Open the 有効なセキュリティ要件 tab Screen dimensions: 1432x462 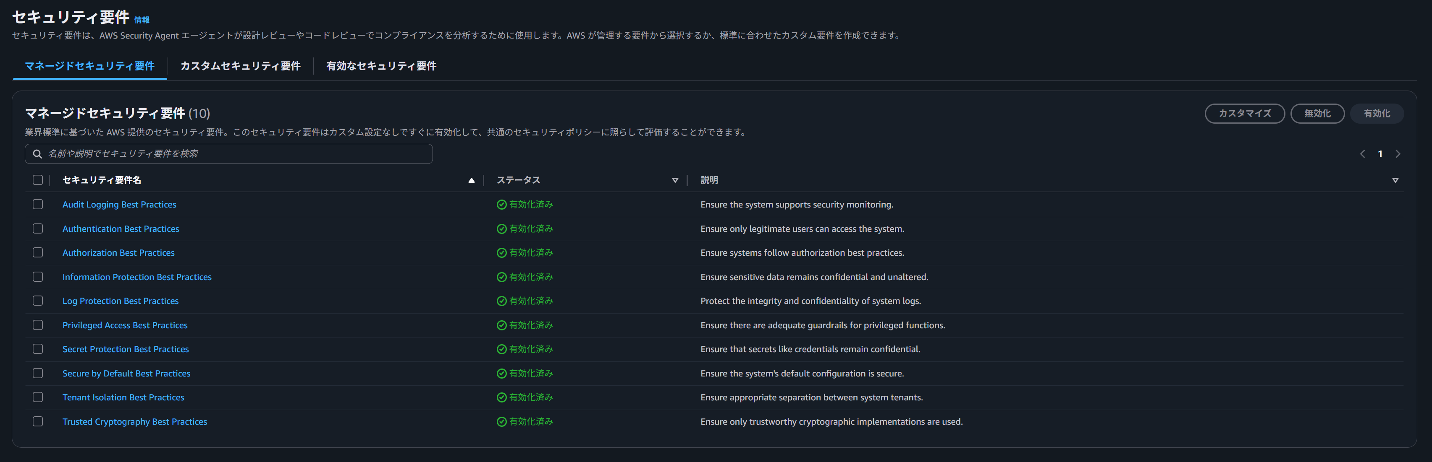(x=381, y=66)
